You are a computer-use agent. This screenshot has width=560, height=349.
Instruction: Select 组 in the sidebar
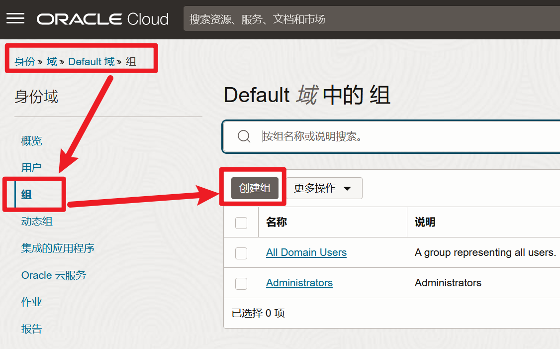point(26,194)
